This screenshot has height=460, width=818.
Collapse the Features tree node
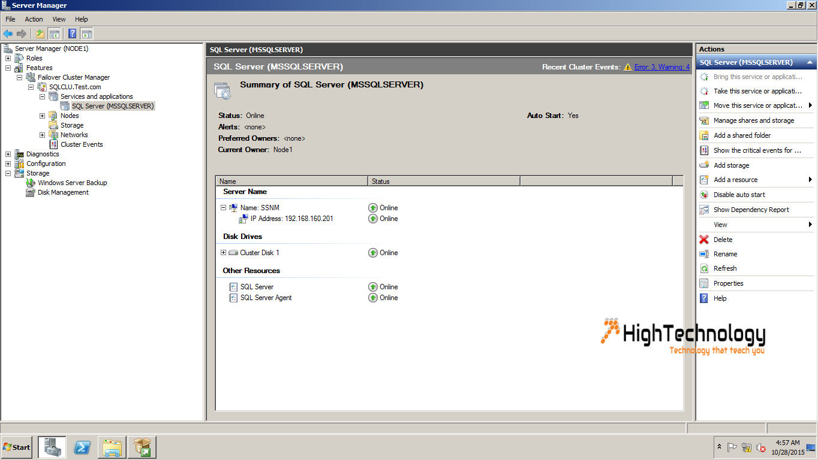tap(8, 68)
